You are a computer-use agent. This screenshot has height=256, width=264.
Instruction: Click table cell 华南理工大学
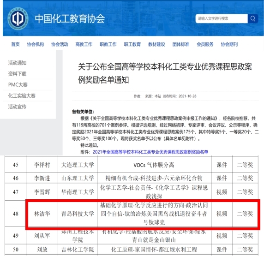78,192
